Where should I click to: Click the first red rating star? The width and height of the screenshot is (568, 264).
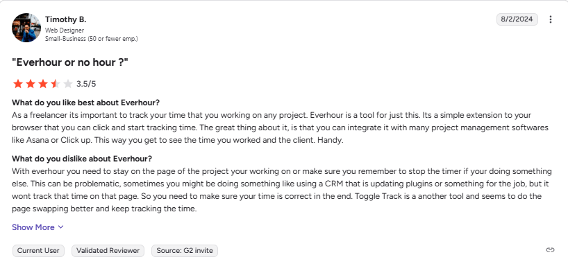(18, 85)
